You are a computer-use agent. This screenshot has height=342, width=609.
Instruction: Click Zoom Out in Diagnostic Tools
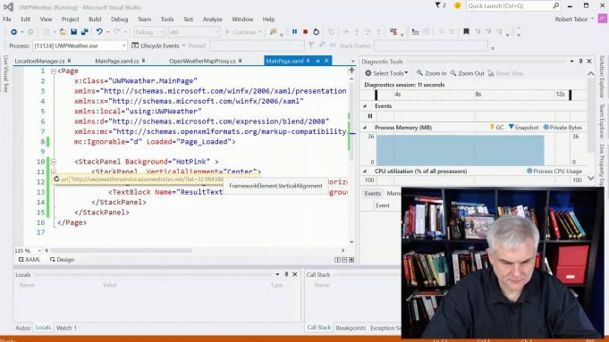pyautogui.click(x=467, y=73)
